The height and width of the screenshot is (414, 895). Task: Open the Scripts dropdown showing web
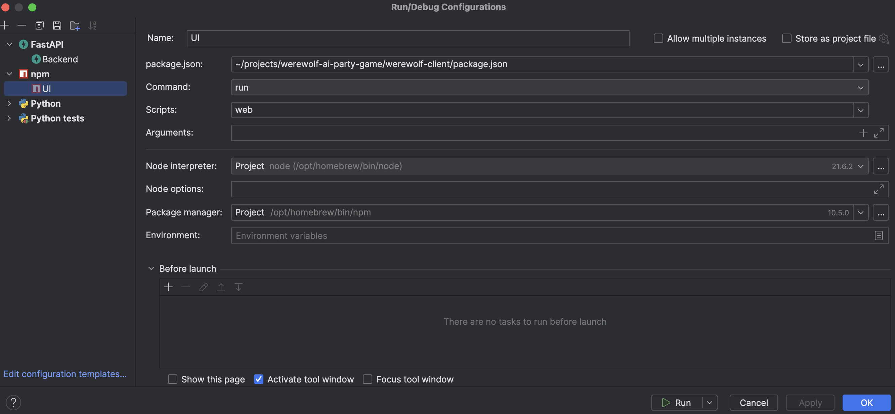[x=860, y=110]
